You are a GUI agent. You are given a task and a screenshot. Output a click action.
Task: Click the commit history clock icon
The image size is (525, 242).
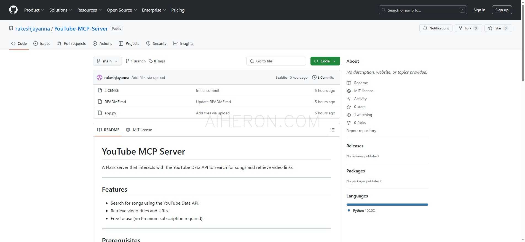(x=314, y=77)
